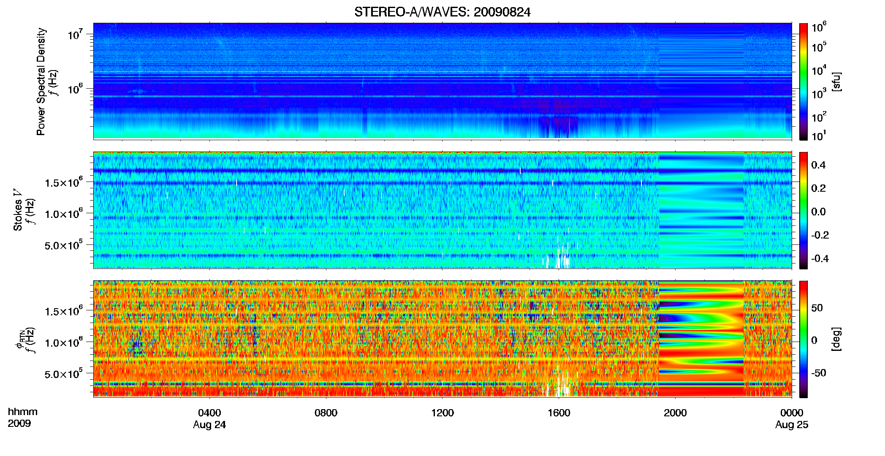Image resolution: width=885 pixels, height=456 pixels.
Task: Click the 1600 time tick label
Action: pos(559,413)
